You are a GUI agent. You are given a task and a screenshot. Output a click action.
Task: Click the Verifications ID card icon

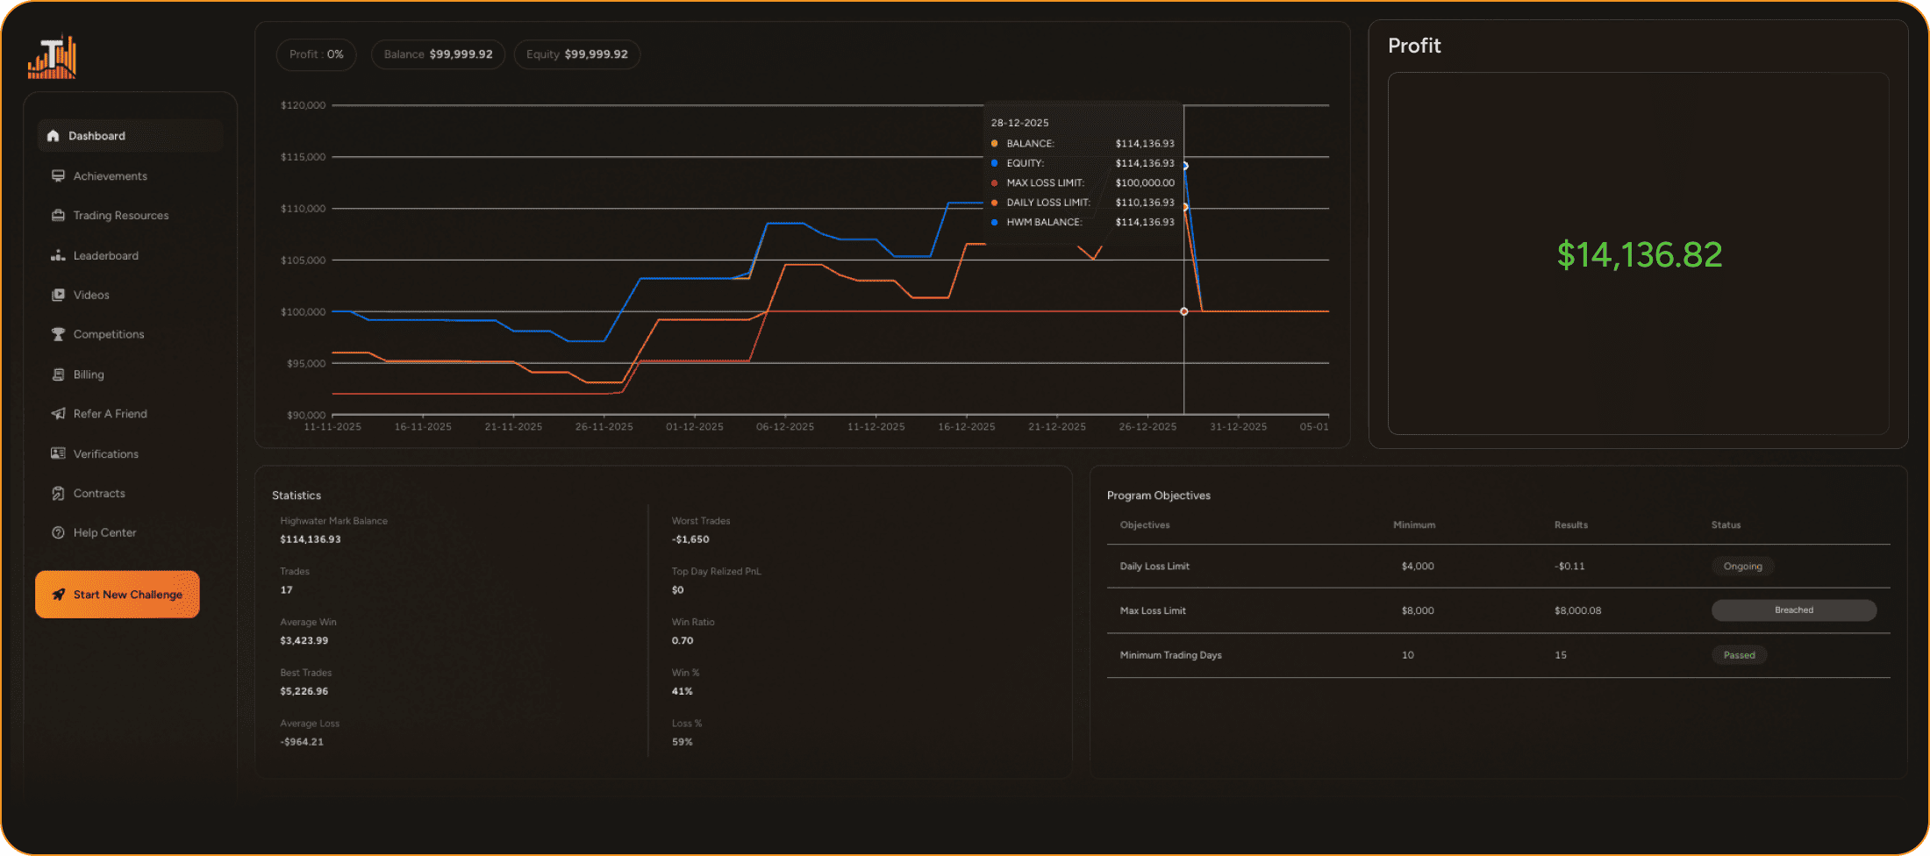pos(58,453)
